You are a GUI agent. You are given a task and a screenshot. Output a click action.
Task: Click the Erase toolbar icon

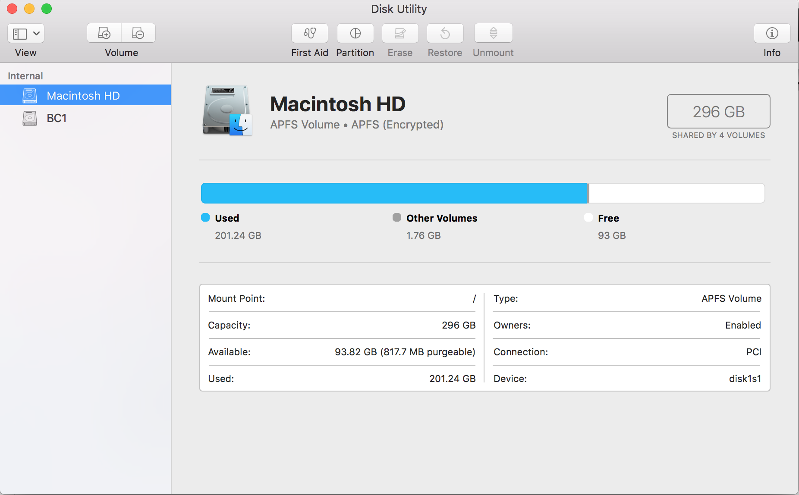[x=400, y=33]
